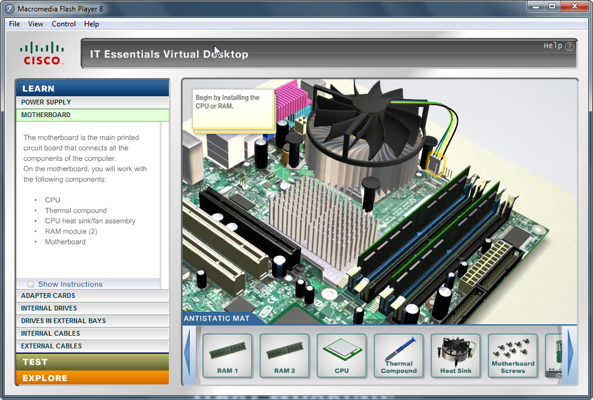
Task: Pick the Motherboard Screws item
Action: pyautogui.click(x=513, y=356)
